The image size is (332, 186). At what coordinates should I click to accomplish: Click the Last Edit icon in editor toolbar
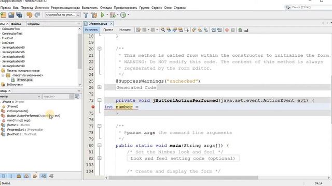click(x=138, y=30)
